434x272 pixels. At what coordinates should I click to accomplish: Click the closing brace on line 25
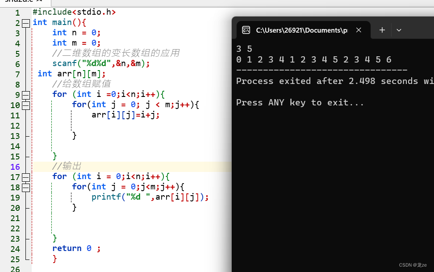tap(55, 259)
